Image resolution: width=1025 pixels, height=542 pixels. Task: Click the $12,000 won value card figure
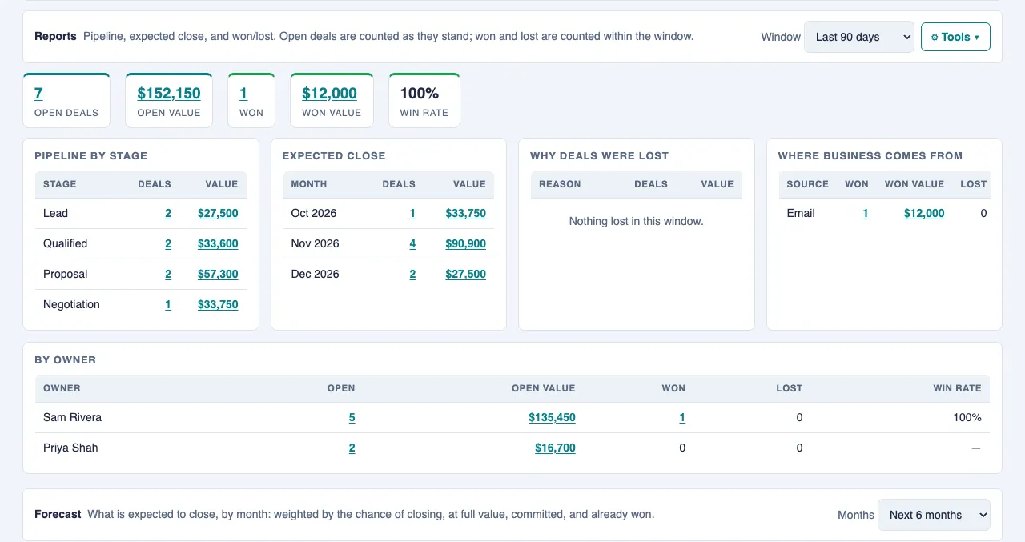click(x=329, y=93)
